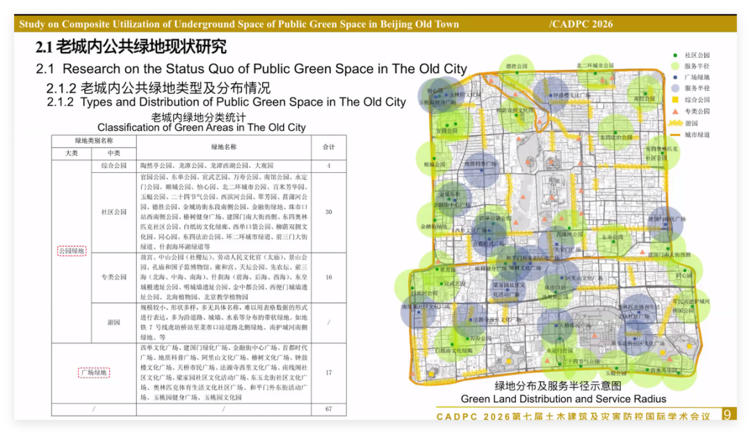
Task: Click the orange 城市绿道 legend line
Action: click(675, 134)
